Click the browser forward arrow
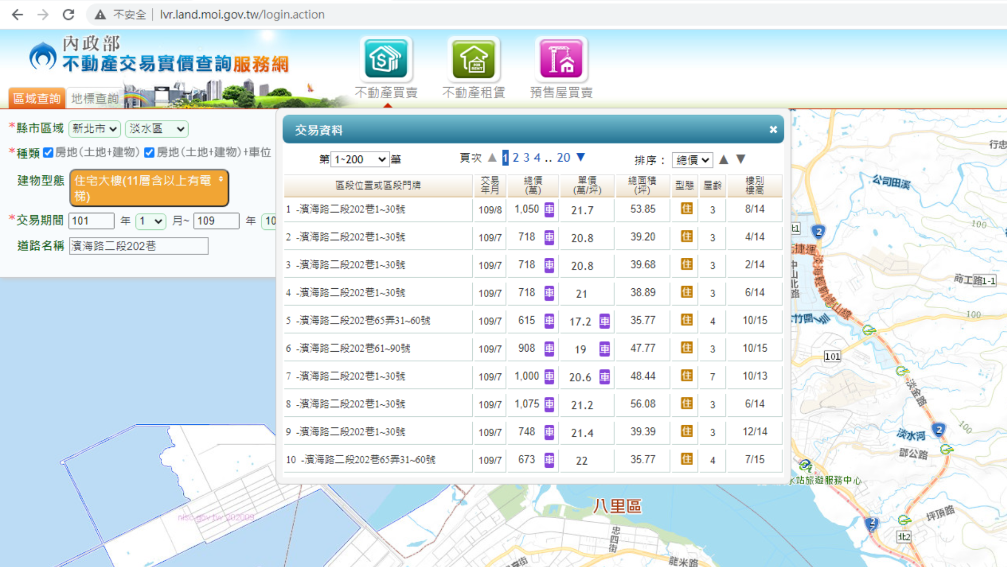1007x567 pixels. [43, 14]
